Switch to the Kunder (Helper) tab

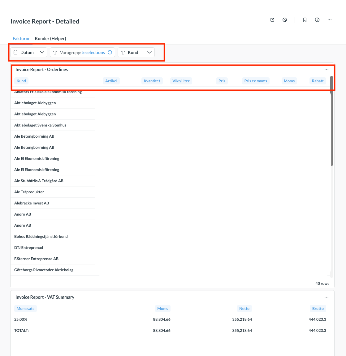[x=50, y=39]
